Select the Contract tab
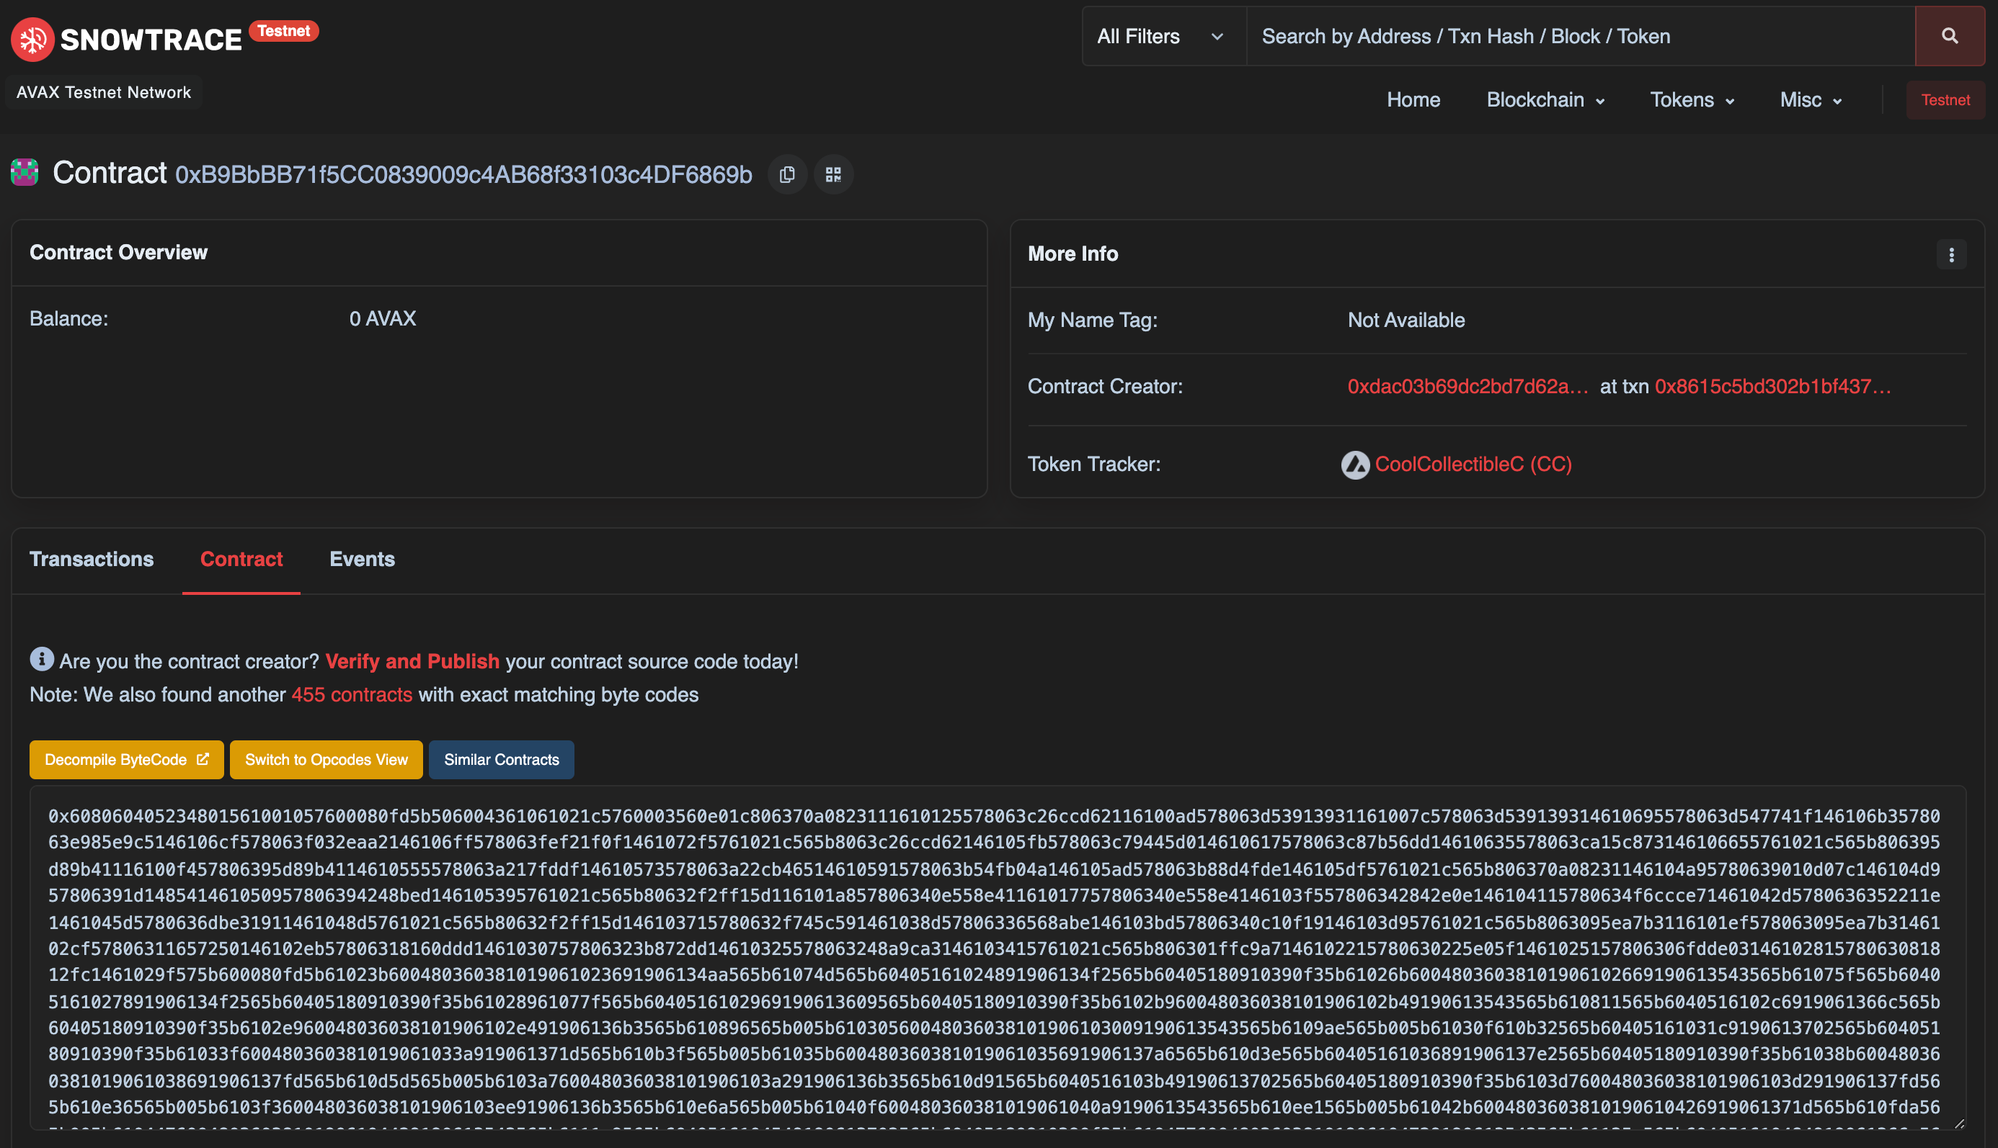The height and width of the screenshot is (1148, 1998). [241, 559]
